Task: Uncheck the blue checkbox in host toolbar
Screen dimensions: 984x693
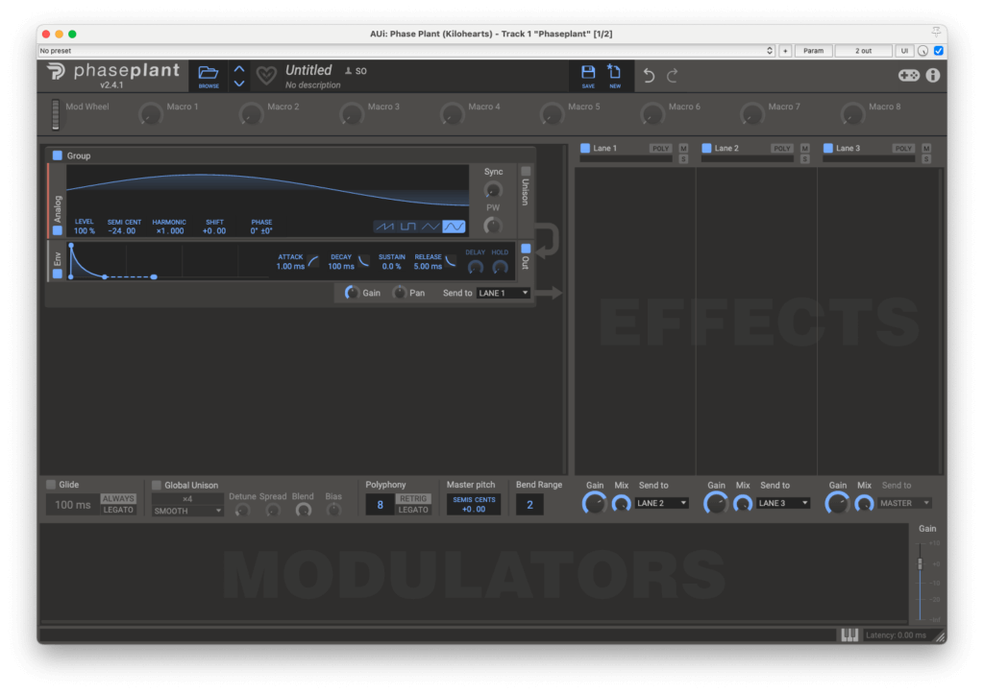Action: tap(939, 51)
